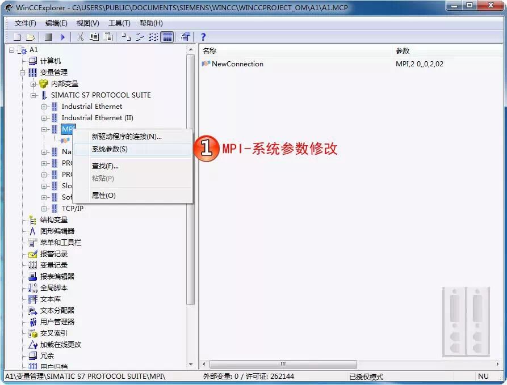The image size is (507, 385).
Task: Open the 视图(V) menu
Action: pos(87,23)
